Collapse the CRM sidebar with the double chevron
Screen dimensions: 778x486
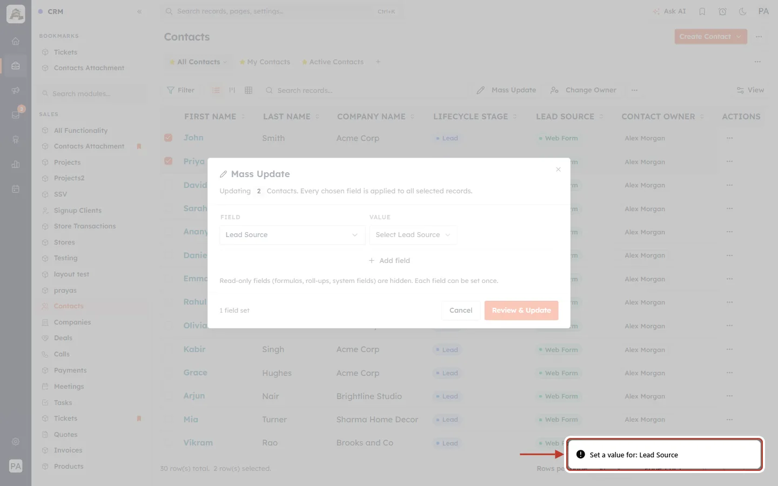139,11
